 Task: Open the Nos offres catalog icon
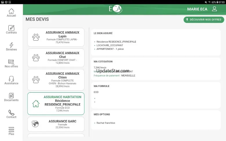pos(11,62)
